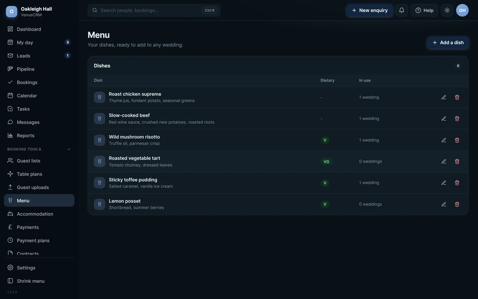The width and height of the screenshot is (478, 299).
Task: Click the OH user avatar
Action: tap(462, 10)
